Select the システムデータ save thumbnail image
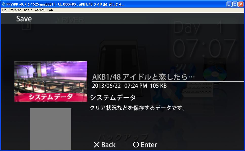 tap(51, 82)
